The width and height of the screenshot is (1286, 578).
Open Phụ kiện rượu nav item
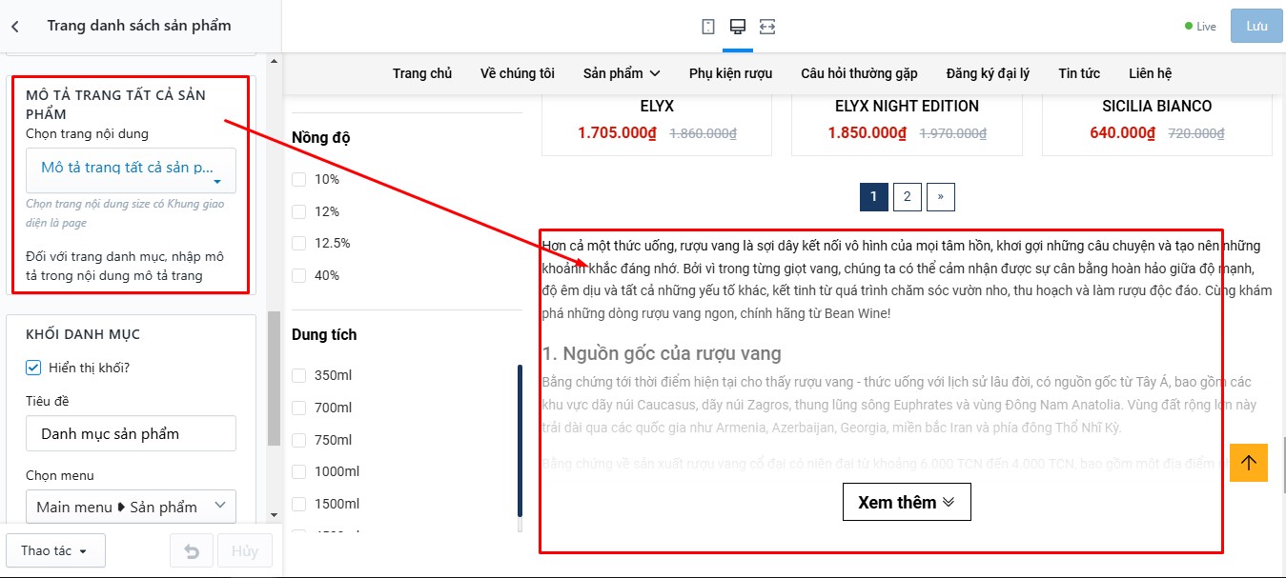click(730, 73)
